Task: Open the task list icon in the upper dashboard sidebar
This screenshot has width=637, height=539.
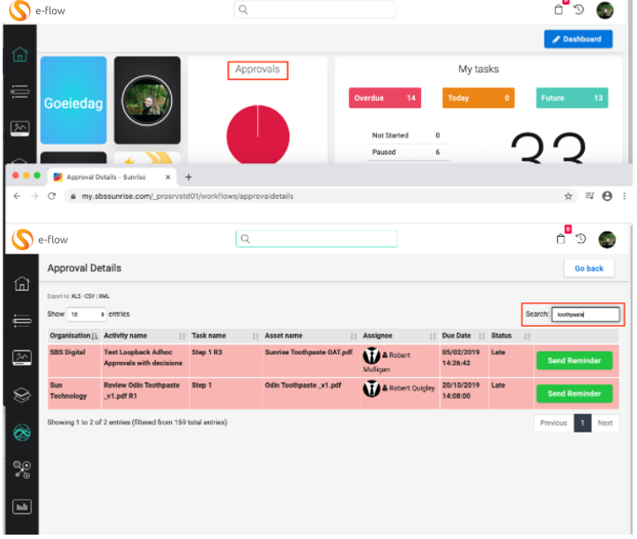Action: [x=19, y=92]
